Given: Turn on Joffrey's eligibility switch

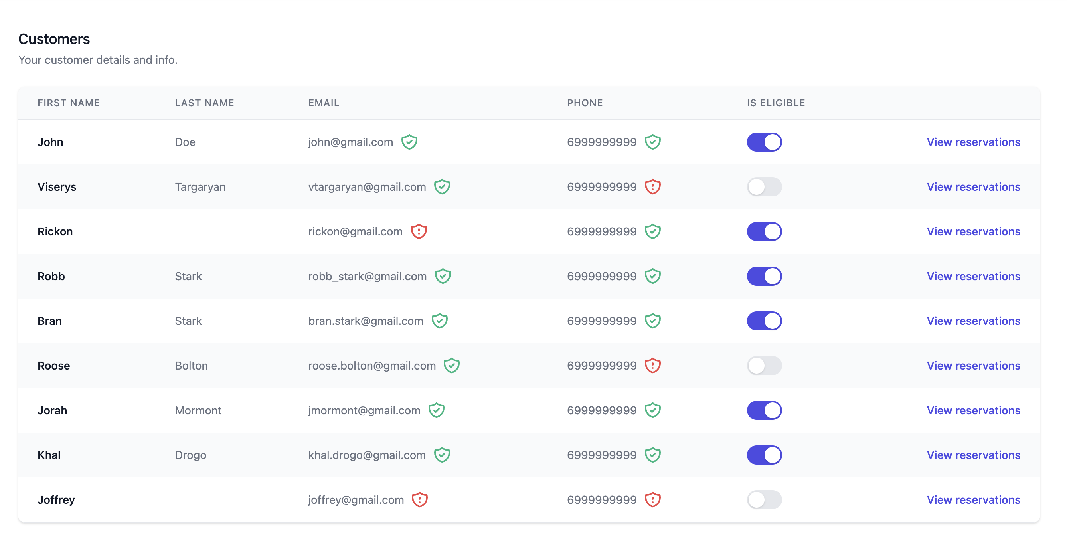Looking at the screenshot, I should (764, 500).
